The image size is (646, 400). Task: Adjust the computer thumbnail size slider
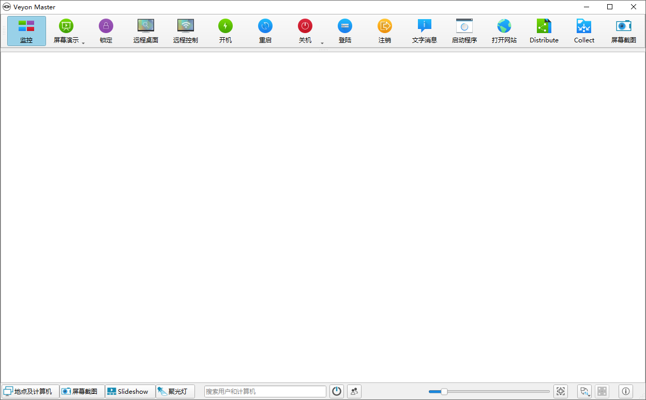coord(489,391)
